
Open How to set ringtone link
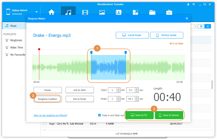coord(50,115)
